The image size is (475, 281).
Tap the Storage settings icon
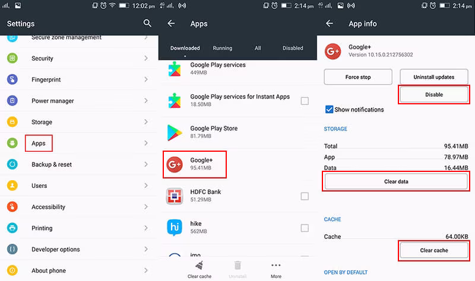pyautogui.click(x=12, y=122)
